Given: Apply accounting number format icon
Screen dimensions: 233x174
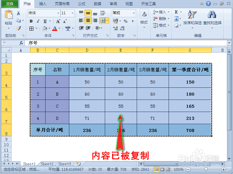Looking at the screenshot, I should coord(115,21).
